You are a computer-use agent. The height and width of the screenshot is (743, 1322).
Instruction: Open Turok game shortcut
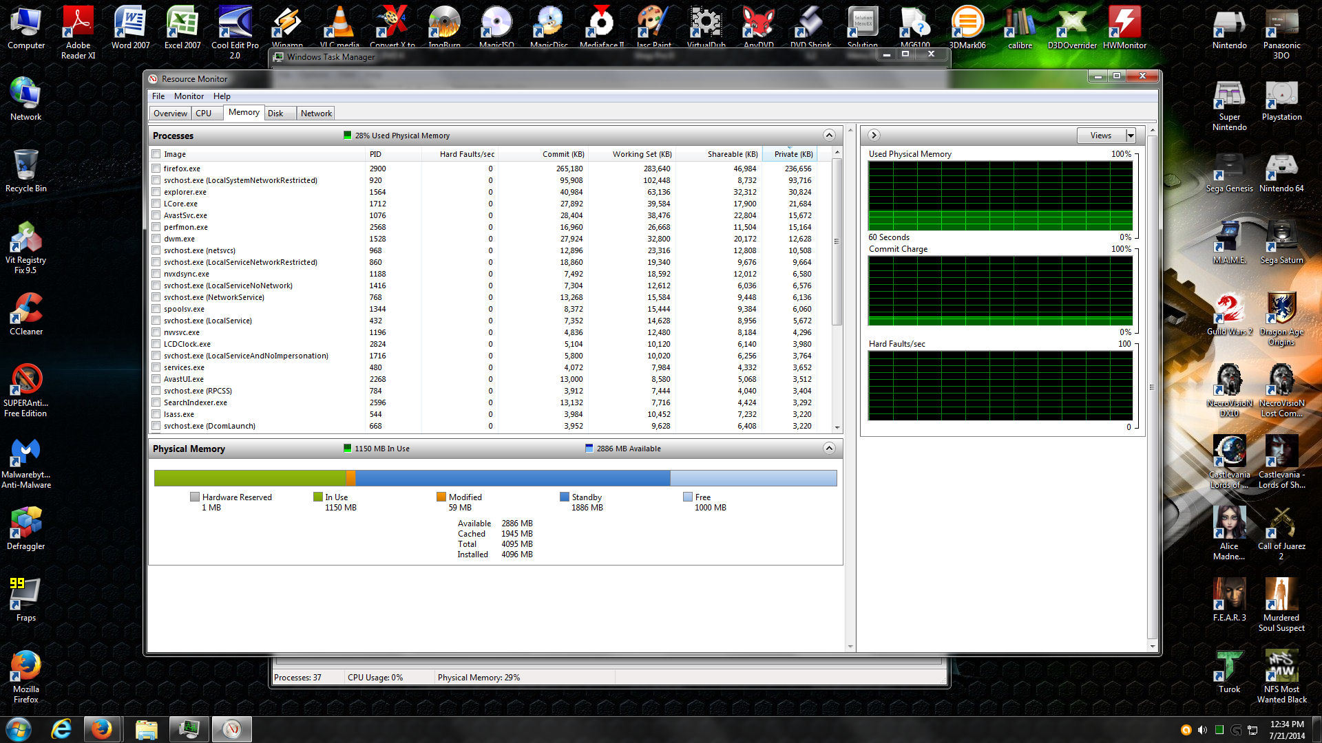(1229, 671)
